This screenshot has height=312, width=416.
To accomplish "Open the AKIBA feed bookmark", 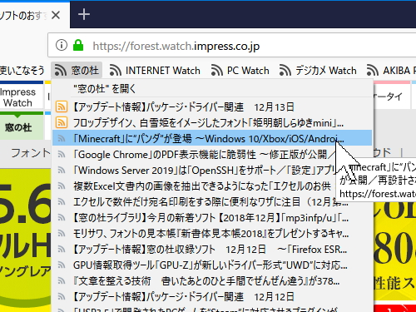I will coord(391,71).
